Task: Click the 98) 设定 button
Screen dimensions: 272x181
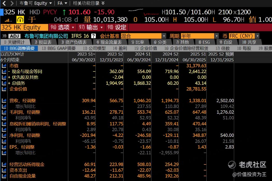Action: [x=117, y=27]
